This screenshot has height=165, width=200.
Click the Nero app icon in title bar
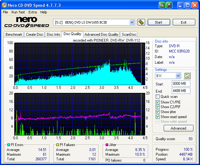4,5
